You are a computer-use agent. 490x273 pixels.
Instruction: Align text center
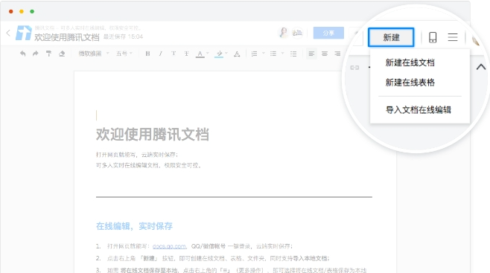click(325, 54)
